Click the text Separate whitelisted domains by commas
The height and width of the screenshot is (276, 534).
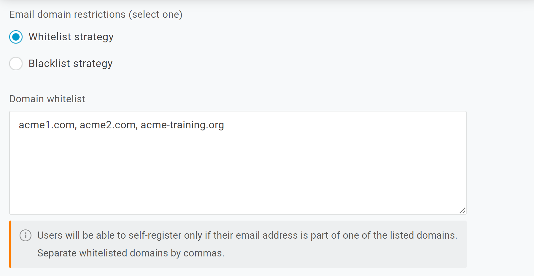click(x=131, y=253)
